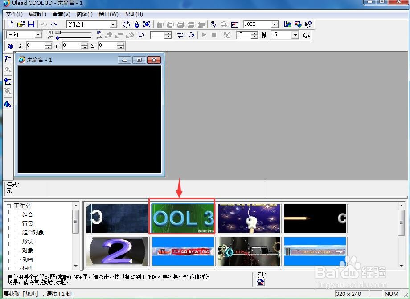Click the reverse key frames icon
Screen dimensions: 410x299
[x=130, y=35]
